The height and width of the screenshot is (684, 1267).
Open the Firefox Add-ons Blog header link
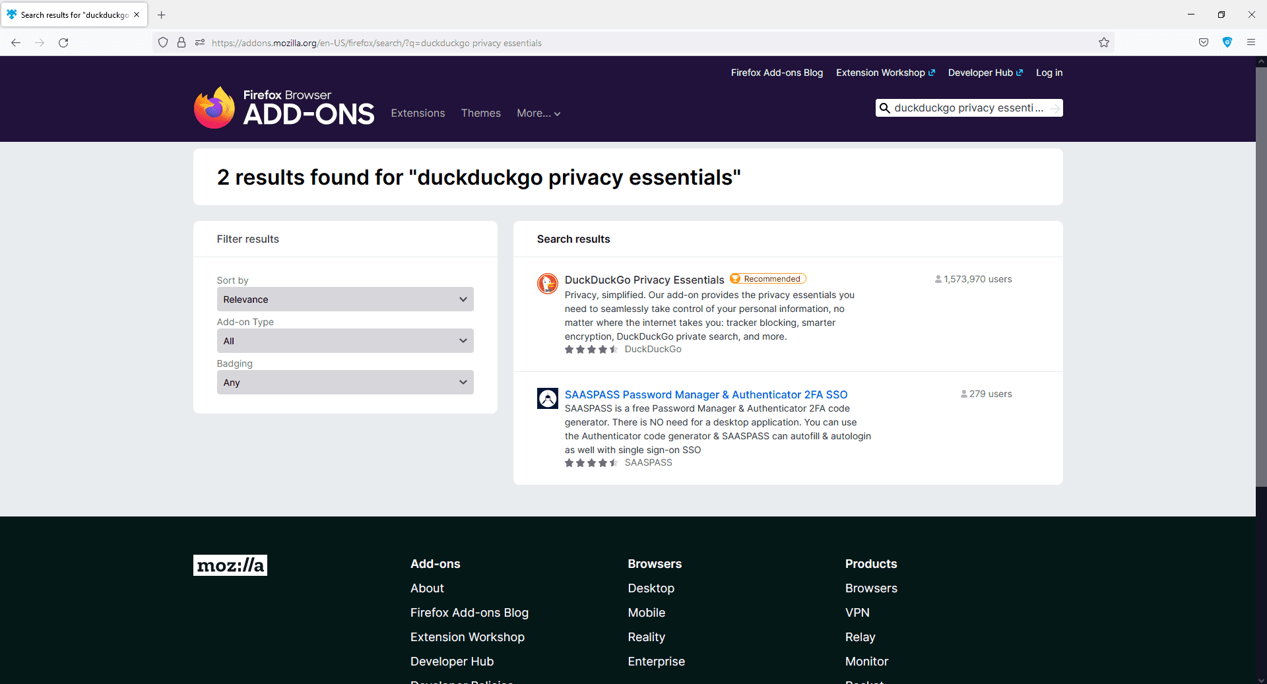(x=777, y=73)
